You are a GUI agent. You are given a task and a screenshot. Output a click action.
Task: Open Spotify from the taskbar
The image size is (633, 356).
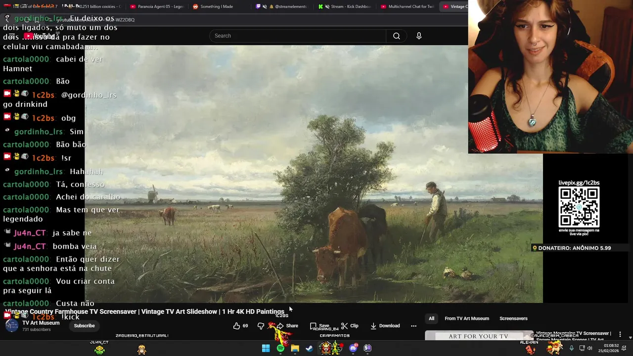(280, 349)
